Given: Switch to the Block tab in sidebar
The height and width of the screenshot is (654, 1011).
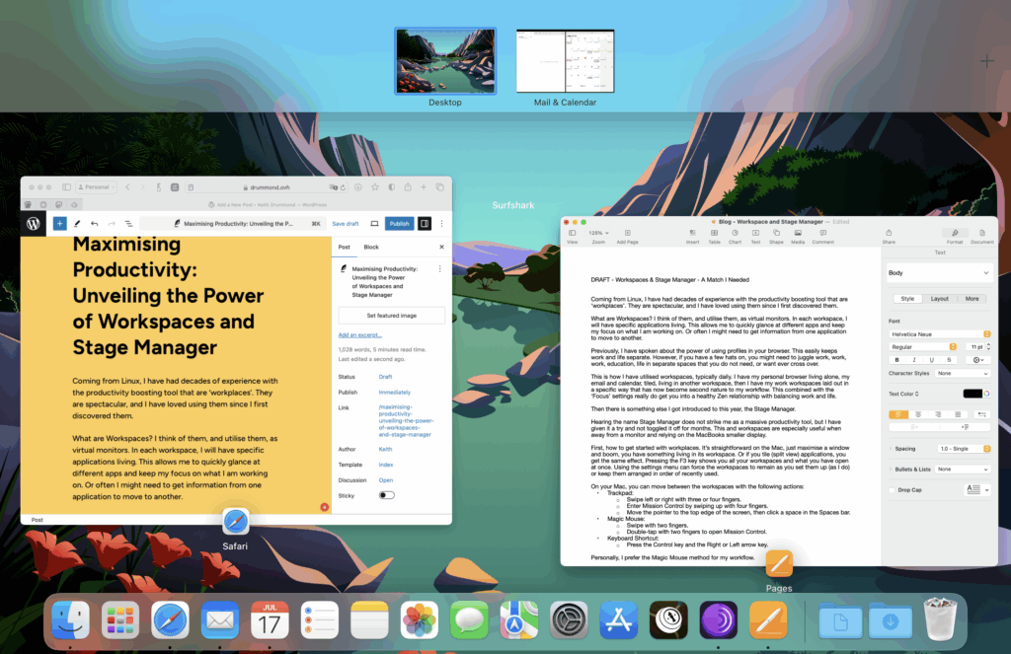Looking at the screenshot, I should click(x=371, y=247).
